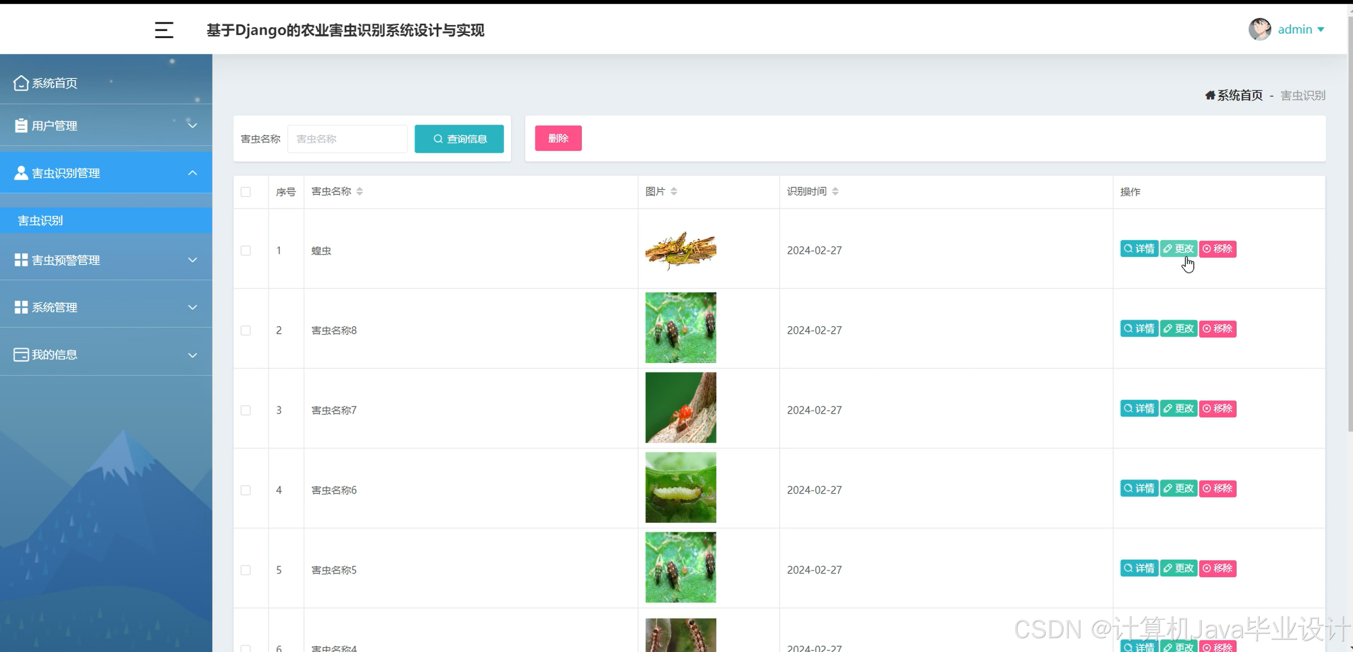Click 详情 for the 害虫名称7 row
Image resolution: width=1353 pixels, height=652 pixels.
[1139, 408]
